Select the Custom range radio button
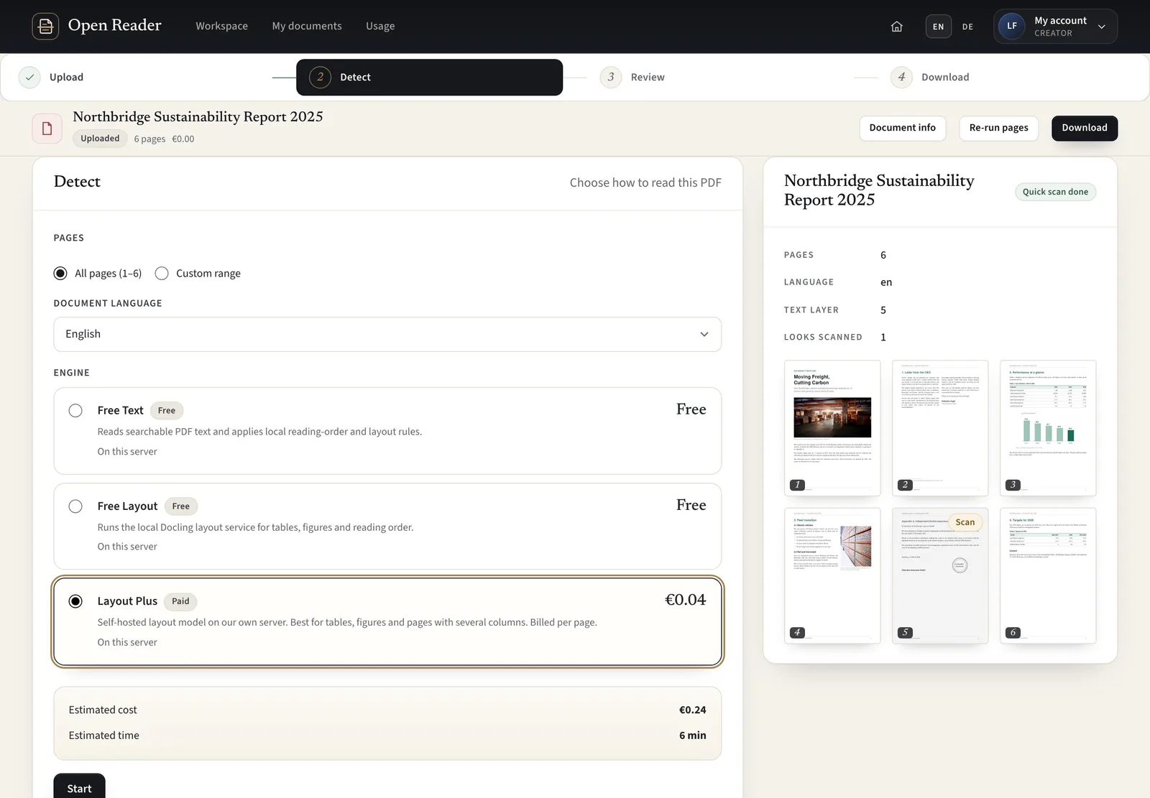 pos(162,274)
